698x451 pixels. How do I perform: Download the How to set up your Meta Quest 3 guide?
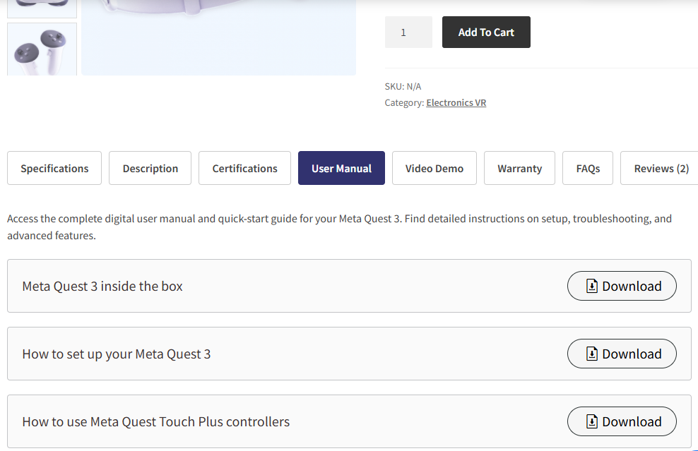tap(622, 354)
